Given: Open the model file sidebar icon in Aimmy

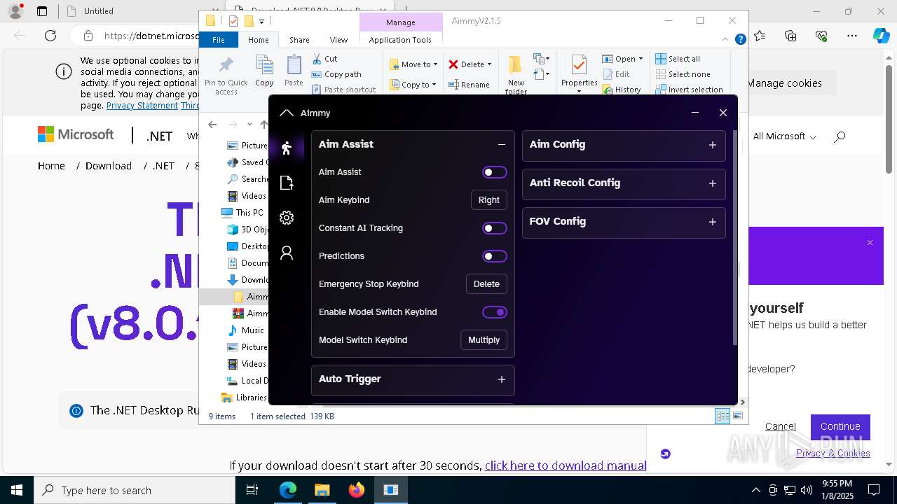Looking at the screenshot, I should (x=286, y=183).
